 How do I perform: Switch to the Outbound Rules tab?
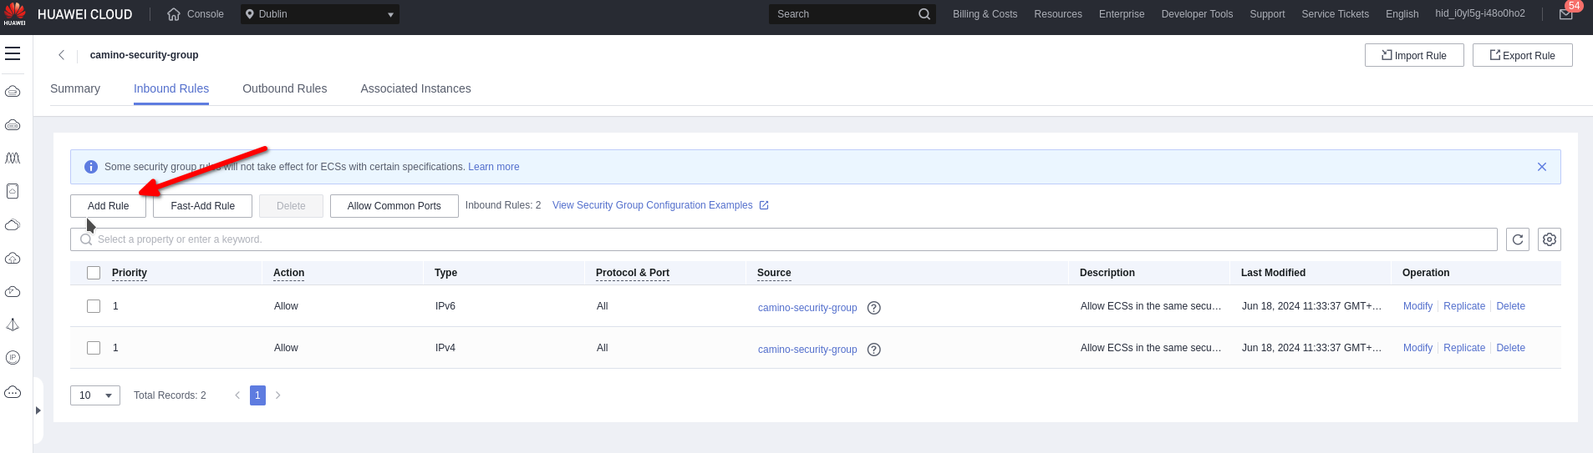tap(284, 88)
